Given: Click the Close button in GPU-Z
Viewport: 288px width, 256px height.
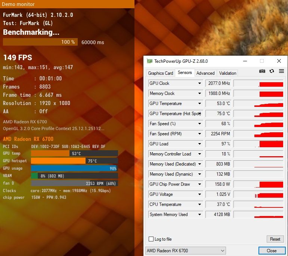Looking at the screenshot, I should 272,250.
